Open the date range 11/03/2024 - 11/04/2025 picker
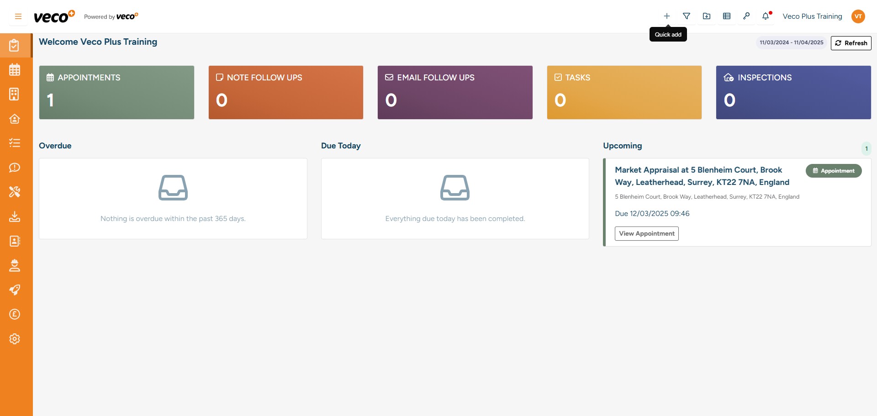This screenshot has width=877, height=416. coord(791,42)
